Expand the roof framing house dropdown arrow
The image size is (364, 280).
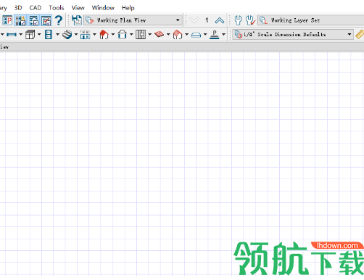186,35
